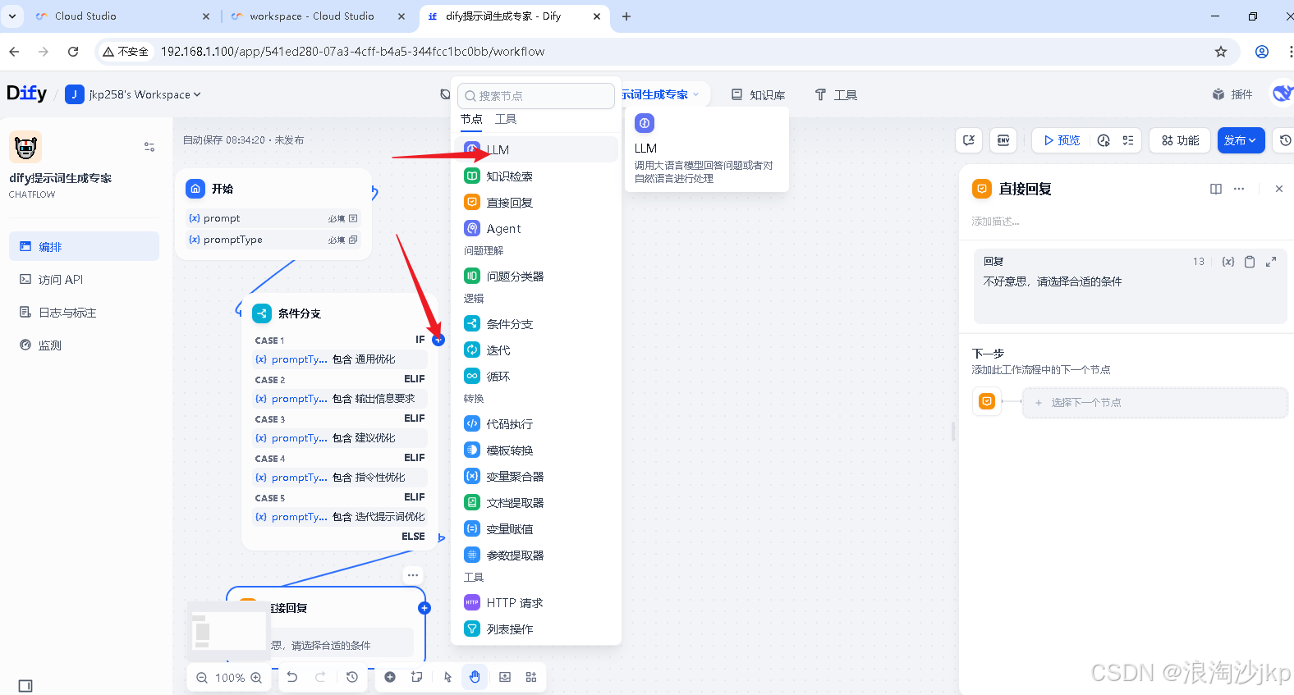Open the three-dot menu above the 直接回复 node
This screenshot has width=1294, height=695.
413,575
